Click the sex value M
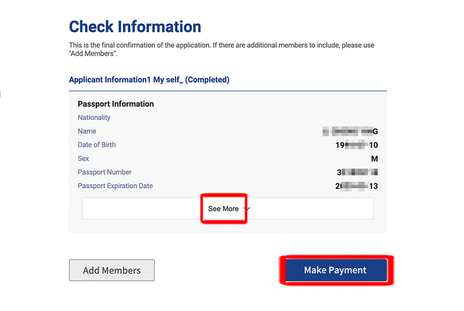The image size is (464, 311). (375, 159)
